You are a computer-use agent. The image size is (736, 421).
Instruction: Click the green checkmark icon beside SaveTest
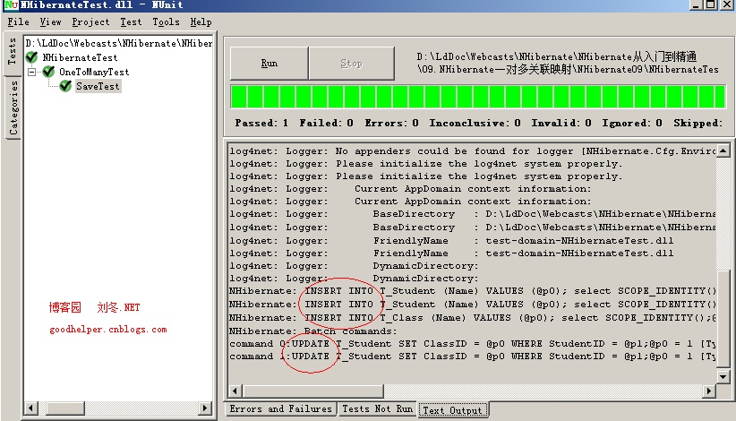[x=65, y=86]
